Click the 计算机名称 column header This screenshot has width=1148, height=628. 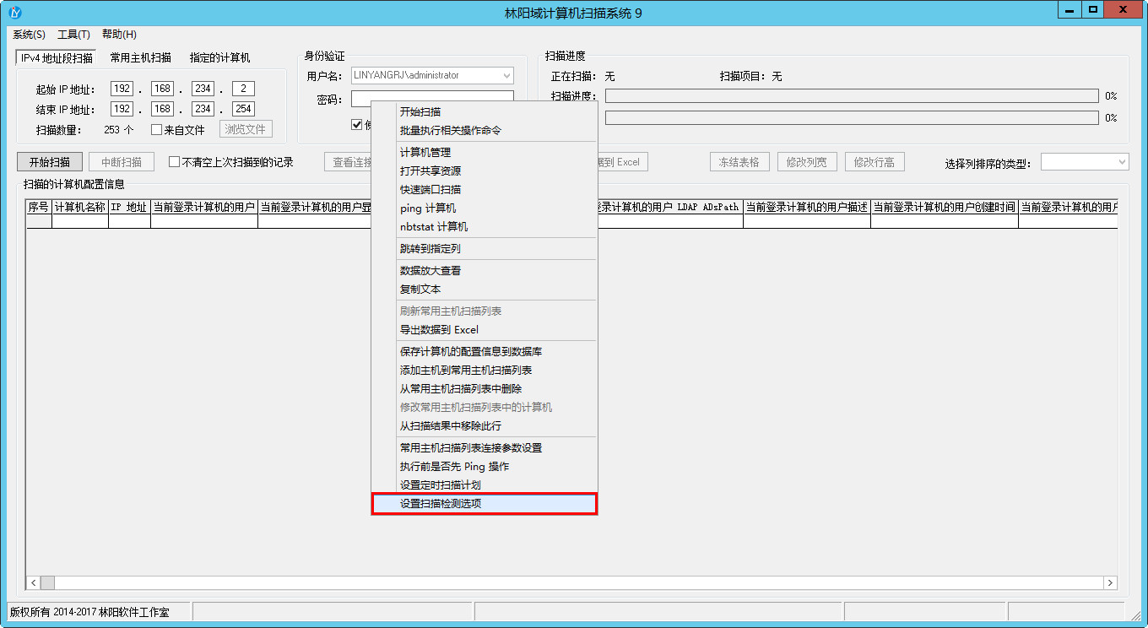click(80, 207)
